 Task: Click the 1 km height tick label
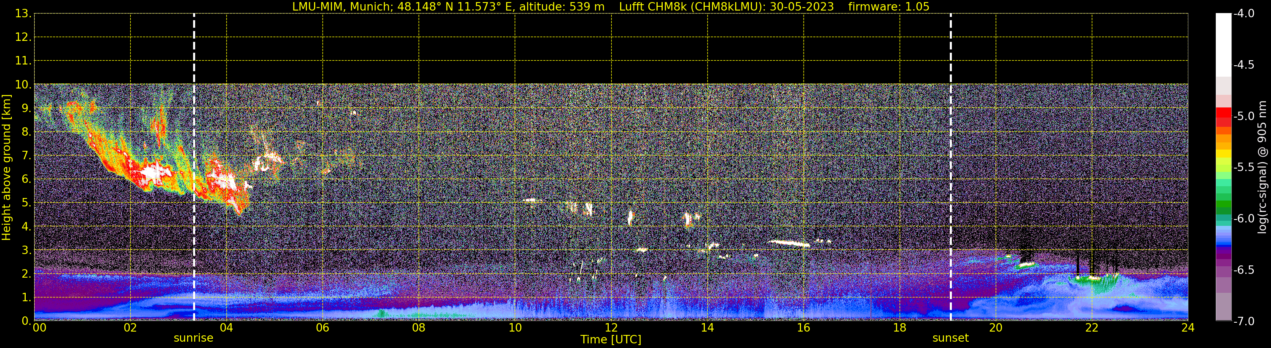[x=26, y=297]
